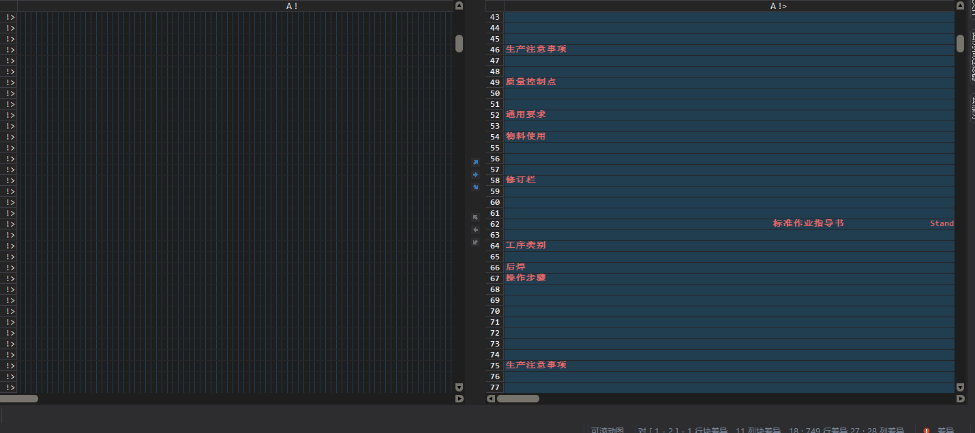Viewport: 975px width, 433px height.
Task: Select row header 45 in right pane
Action: click(x=495, y=39)
